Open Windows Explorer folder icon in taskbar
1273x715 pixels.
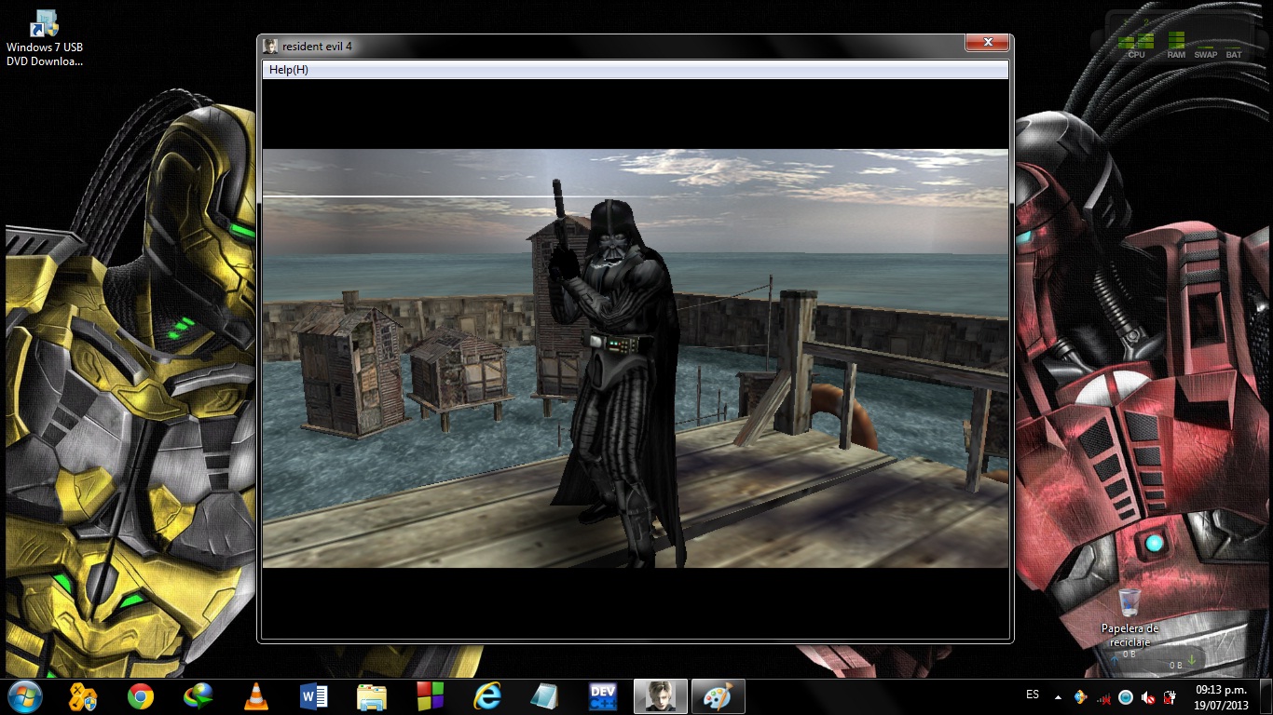pos(372,696)
